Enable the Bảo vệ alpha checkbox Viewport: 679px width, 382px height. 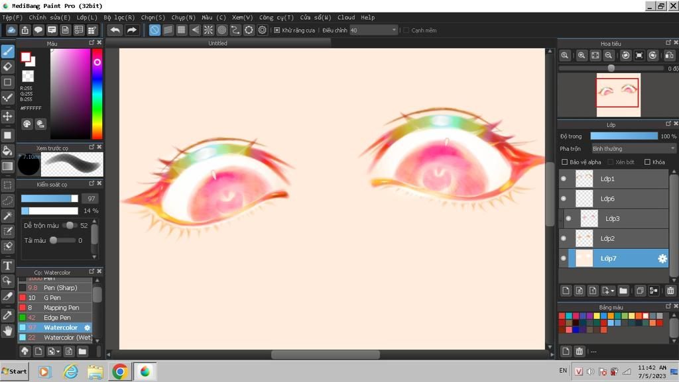click(x=565, y=162)
